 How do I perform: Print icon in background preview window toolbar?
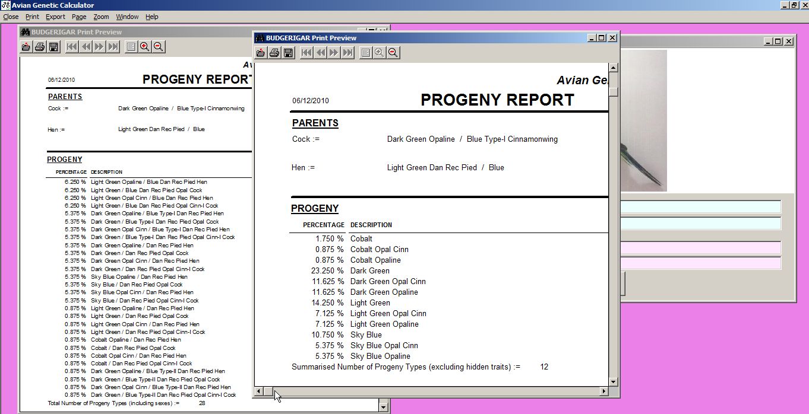(40, 47)
